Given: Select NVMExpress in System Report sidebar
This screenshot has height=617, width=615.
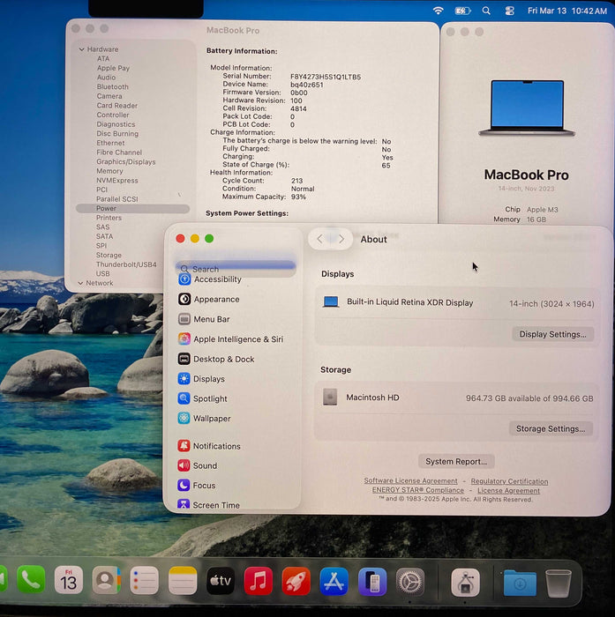Looking at the screenshot, I should click(117, 181).
